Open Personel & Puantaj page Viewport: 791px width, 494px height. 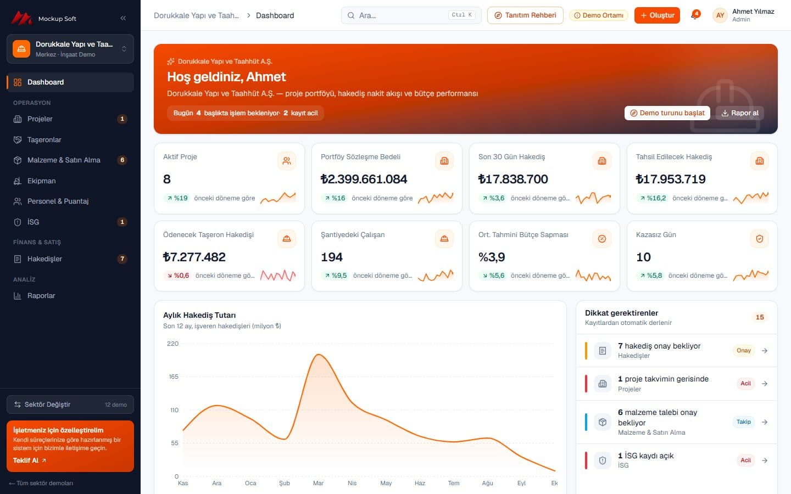click(x=70, y=201)
